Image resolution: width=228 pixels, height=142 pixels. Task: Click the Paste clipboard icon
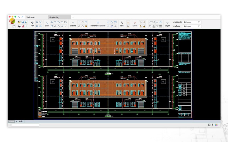tap(141, 26)
